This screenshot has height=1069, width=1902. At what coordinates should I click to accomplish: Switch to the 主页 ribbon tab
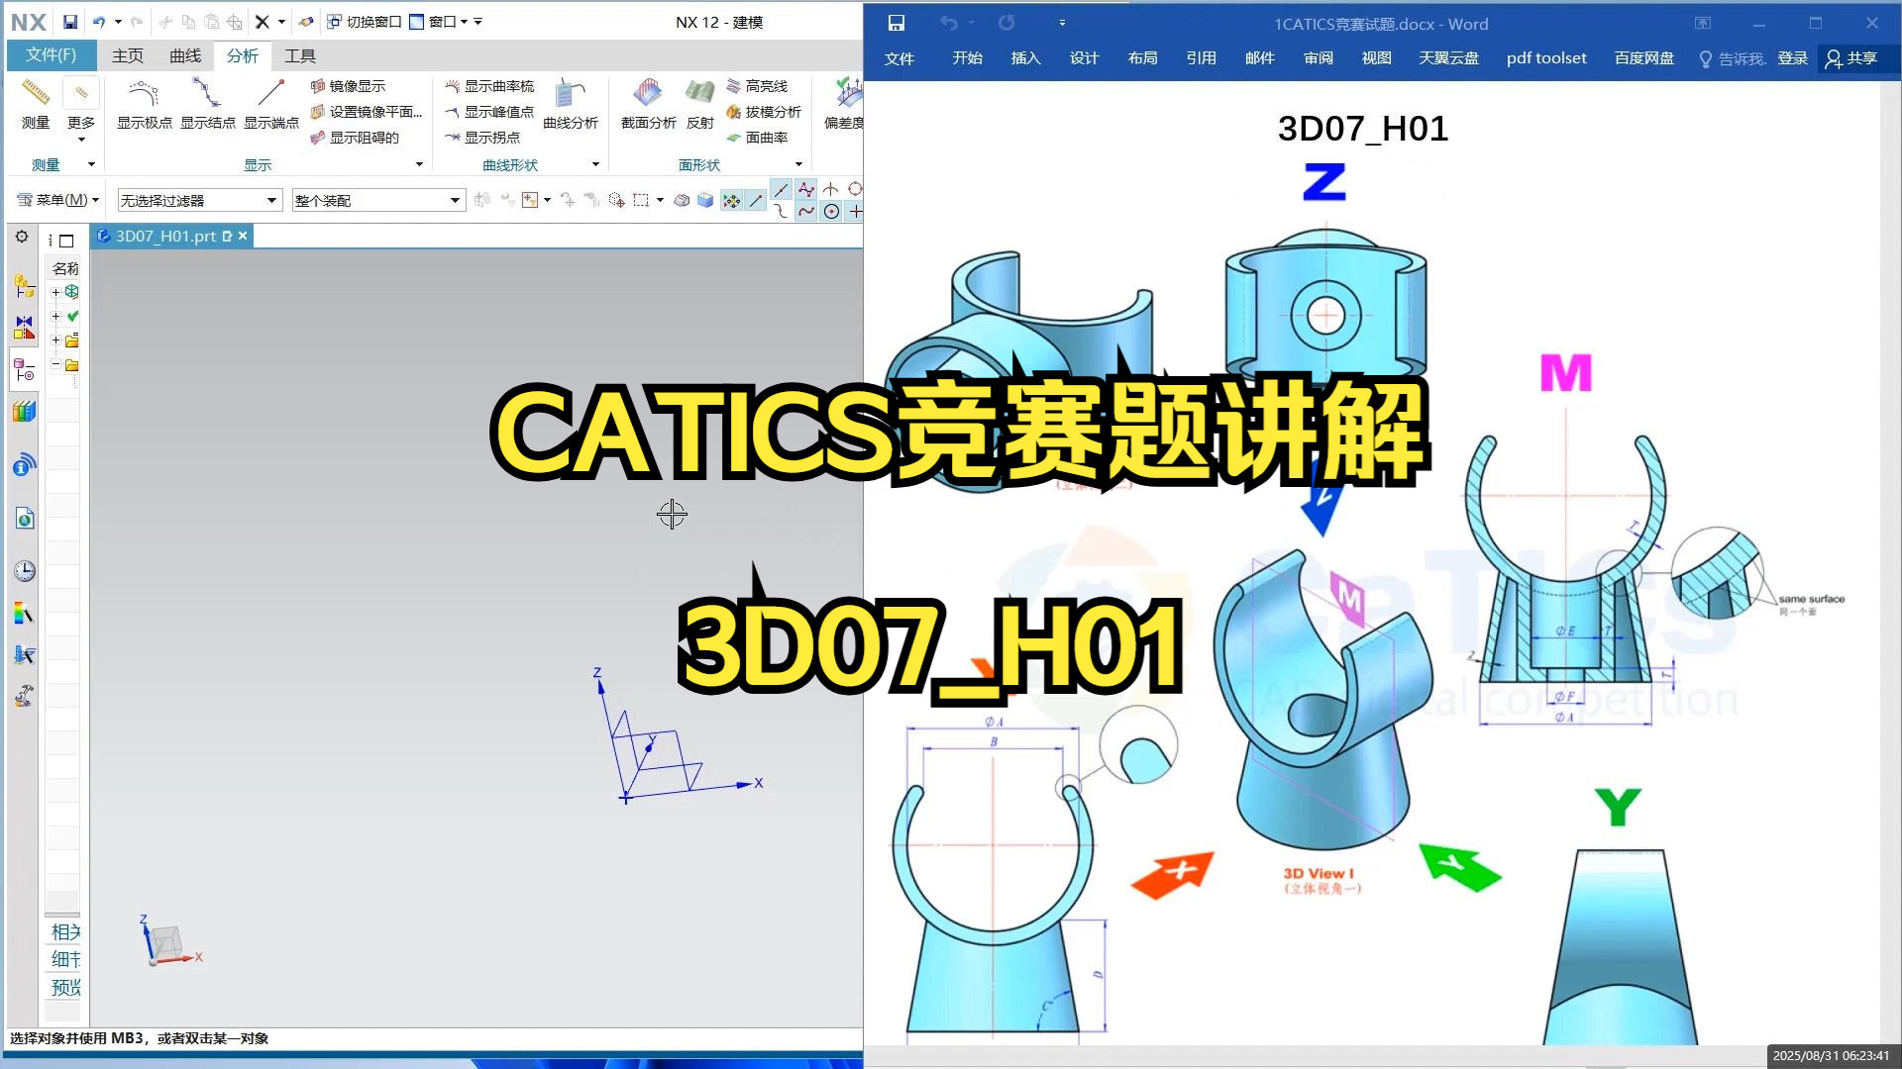click(128, 56)
